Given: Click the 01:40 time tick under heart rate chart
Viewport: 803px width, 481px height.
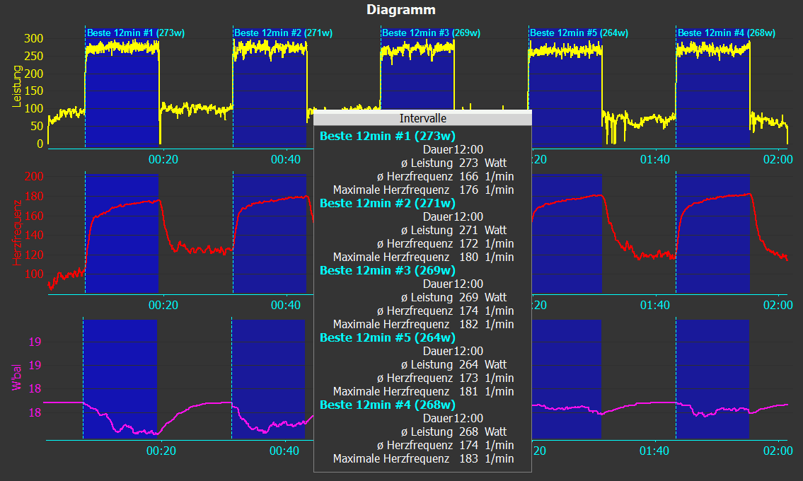Looking at the screenshot, I should (x=655, y=305).
